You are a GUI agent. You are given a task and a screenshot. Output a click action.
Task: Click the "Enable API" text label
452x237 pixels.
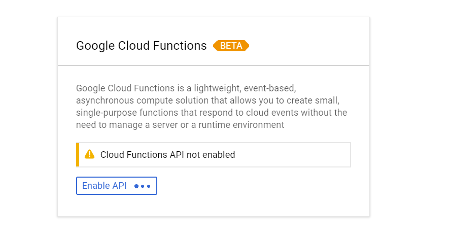[x=105, y=186]
